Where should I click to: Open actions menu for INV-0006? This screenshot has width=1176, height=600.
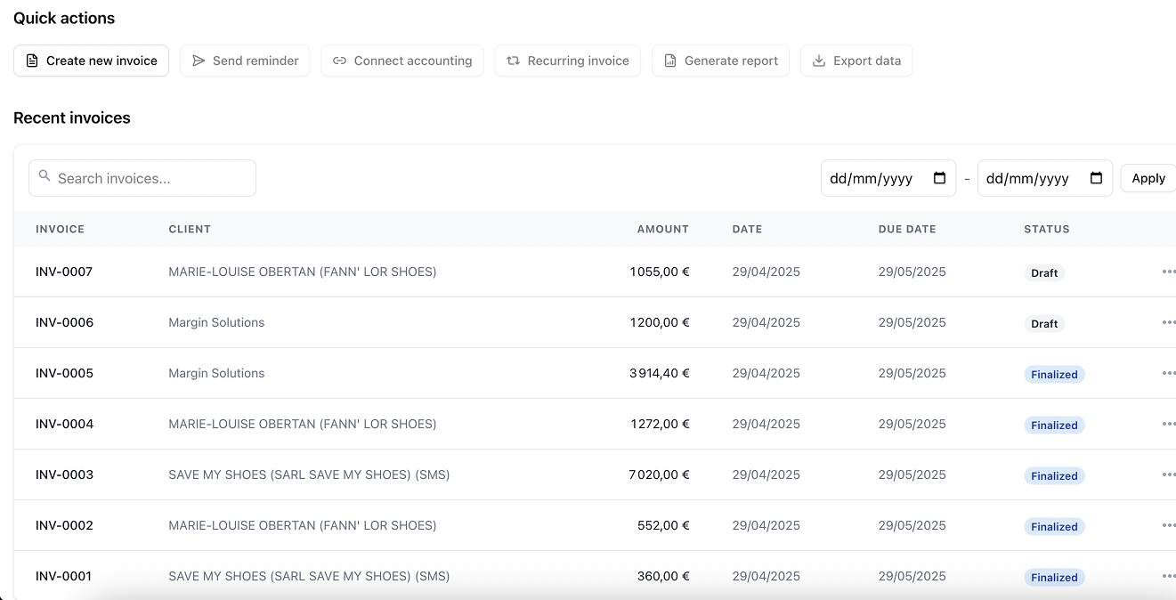pos(1169,322)
